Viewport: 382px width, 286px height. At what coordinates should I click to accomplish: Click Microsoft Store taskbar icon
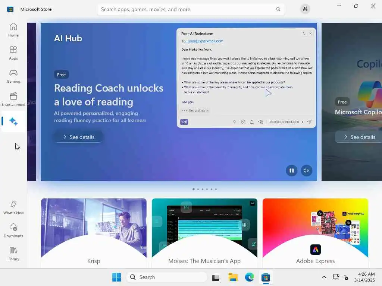click(266, 277)
